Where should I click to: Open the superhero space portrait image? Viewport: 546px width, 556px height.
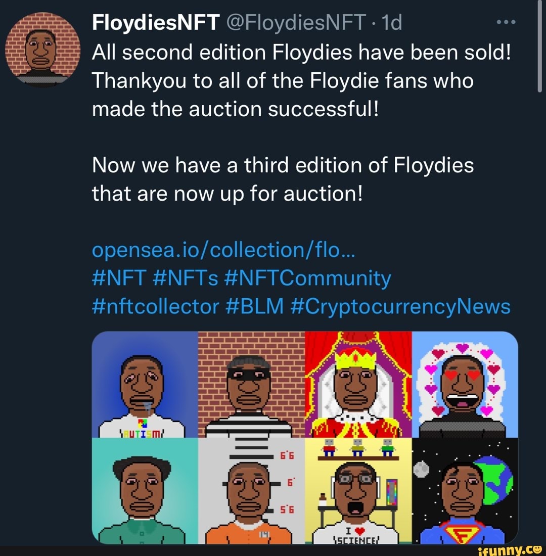coord(465,490)
